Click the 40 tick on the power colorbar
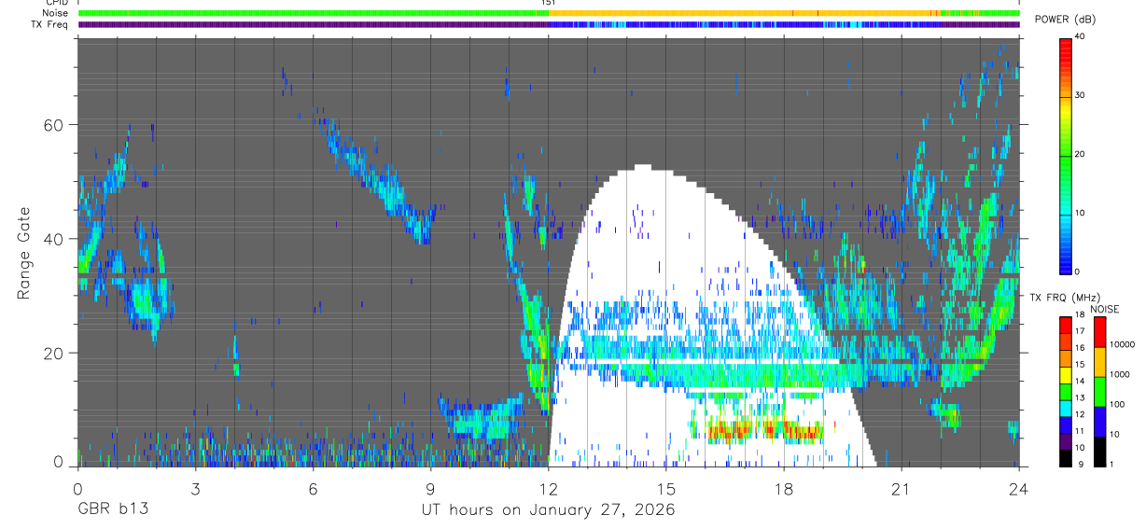 (x=1080, y=36)
